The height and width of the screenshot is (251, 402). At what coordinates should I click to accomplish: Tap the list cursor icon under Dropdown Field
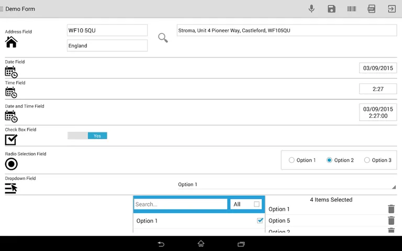[x=12, y=188]
